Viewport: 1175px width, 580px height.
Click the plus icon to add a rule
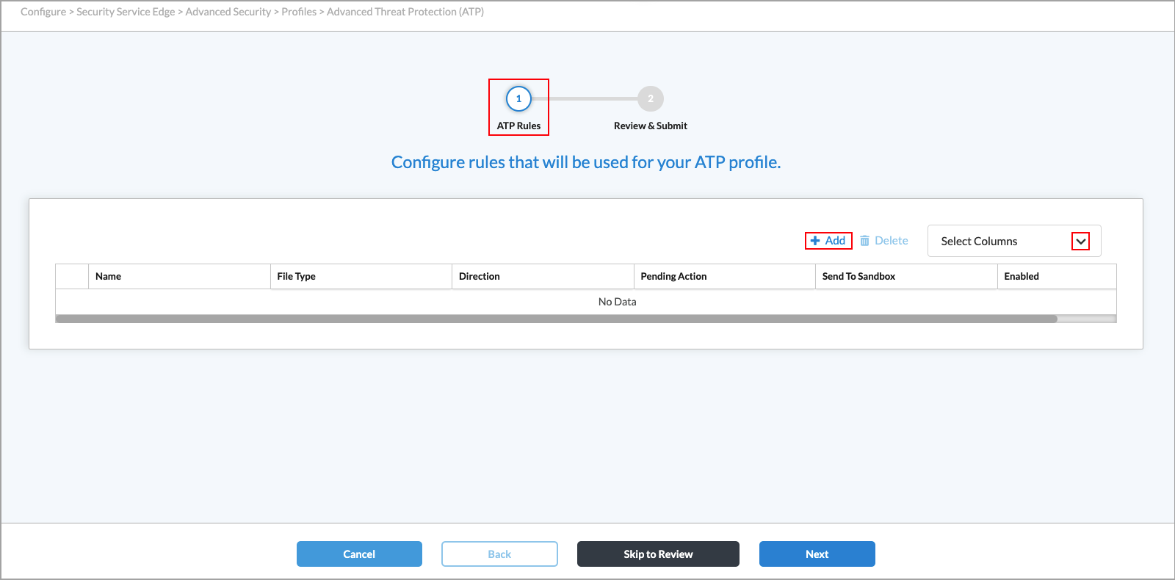[x=815, y=241]
